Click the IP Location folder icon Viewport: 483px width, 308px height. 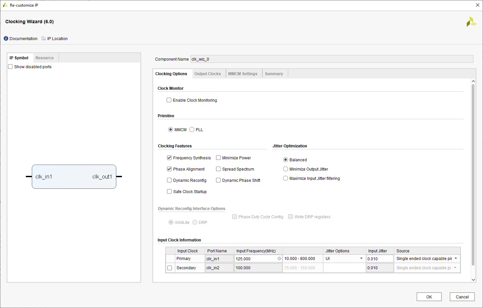pyautogui.click(x=44, y=38)
